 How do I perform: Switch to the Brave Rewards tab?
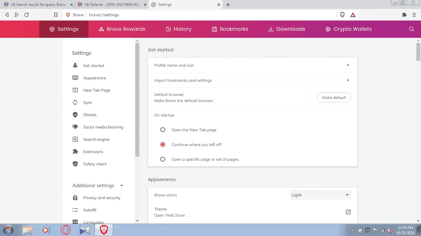click(x=122, y=29)
